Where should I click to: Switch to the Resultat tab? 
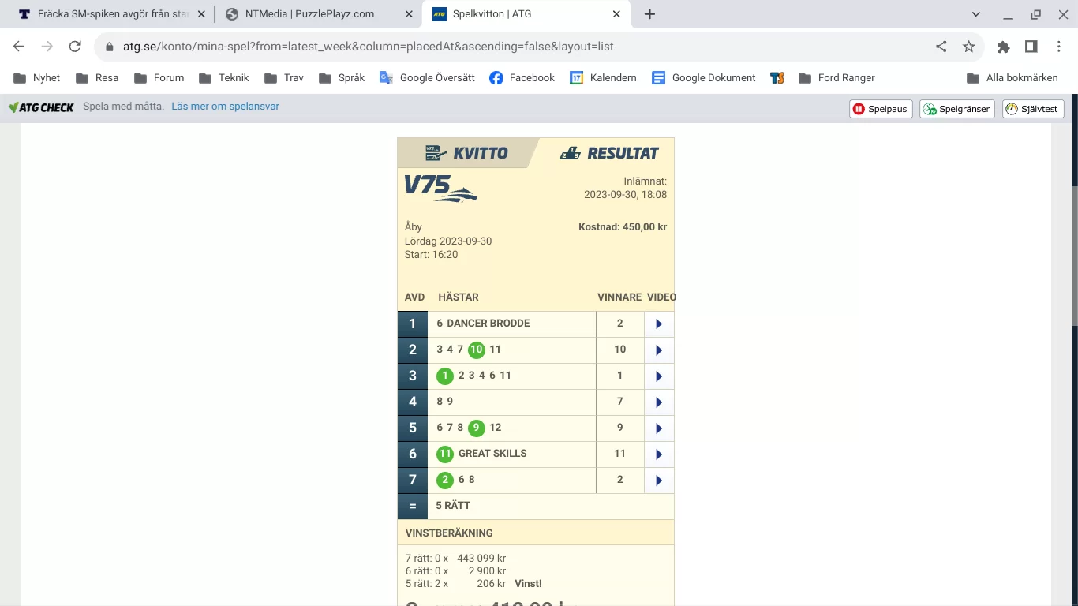[608, 153]
